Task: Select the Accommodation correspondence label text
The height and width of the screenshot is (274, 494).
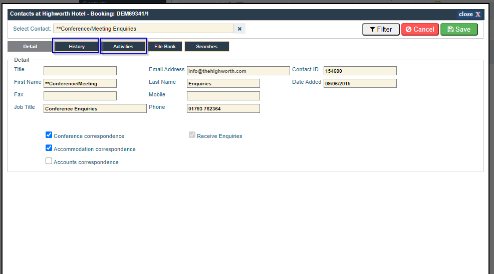Action: click(x=95, y=149)
